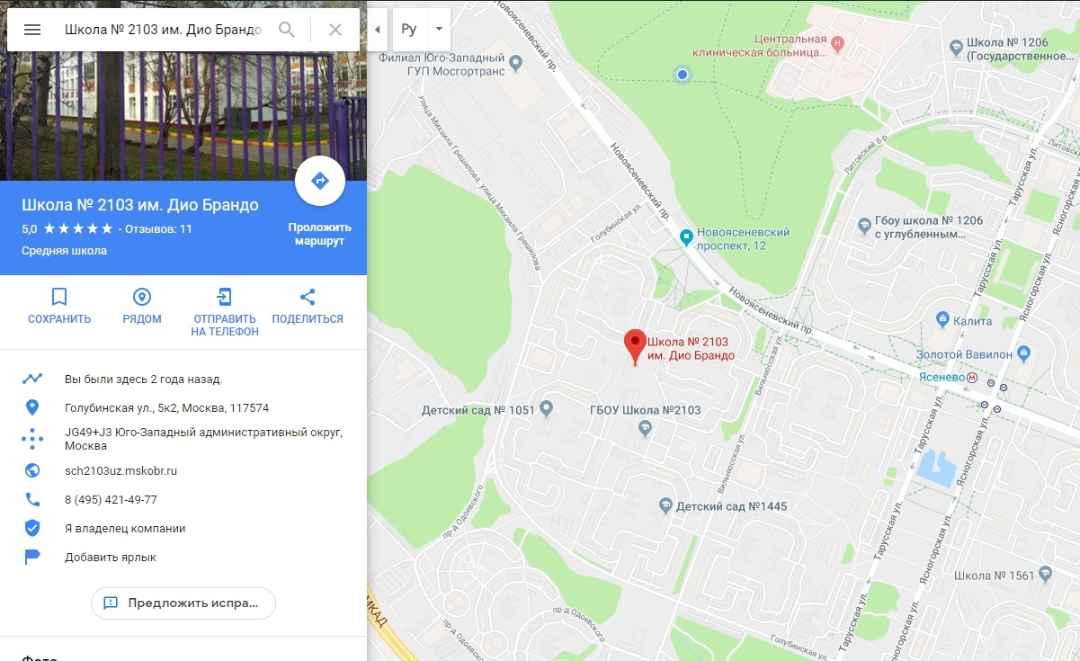The height and width of the screenshot is (661, 1080).
Task: Select the phone number 8 (495) 421-49-77
Action: [111, 499]
